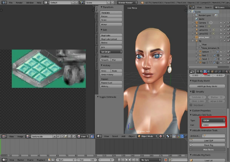230x162 pixels.
Task: Click the unlink image X icon next to texture.dds
Action: point(69,136)
